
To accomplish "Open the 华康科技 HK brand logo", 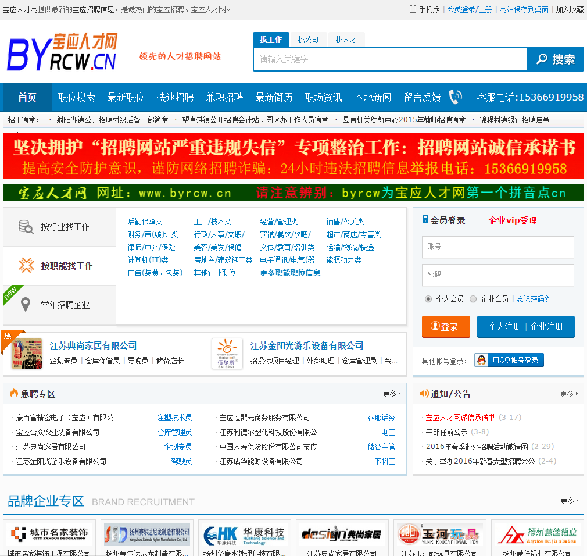I will 245,534.
